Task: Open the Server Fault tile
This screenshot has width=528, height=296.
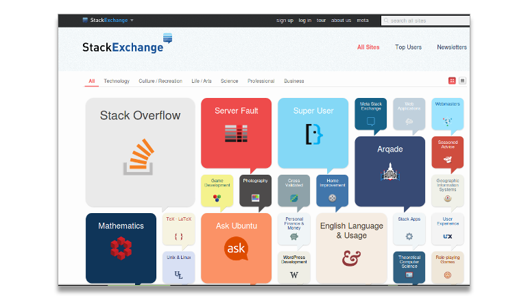Action: click(236, 133)
